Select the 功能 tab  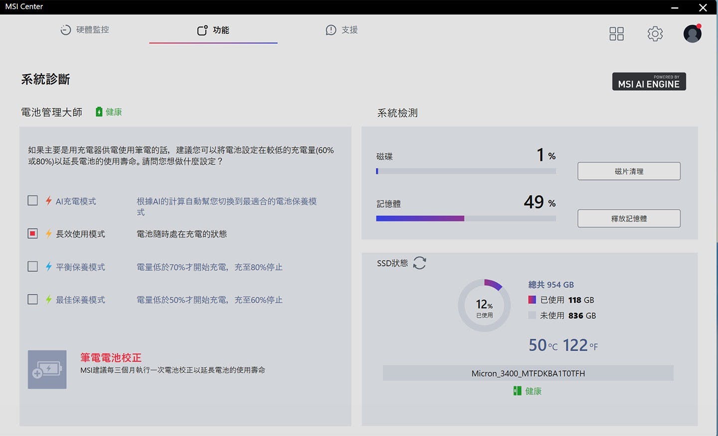pyautogui.click(x=213, y=30)
